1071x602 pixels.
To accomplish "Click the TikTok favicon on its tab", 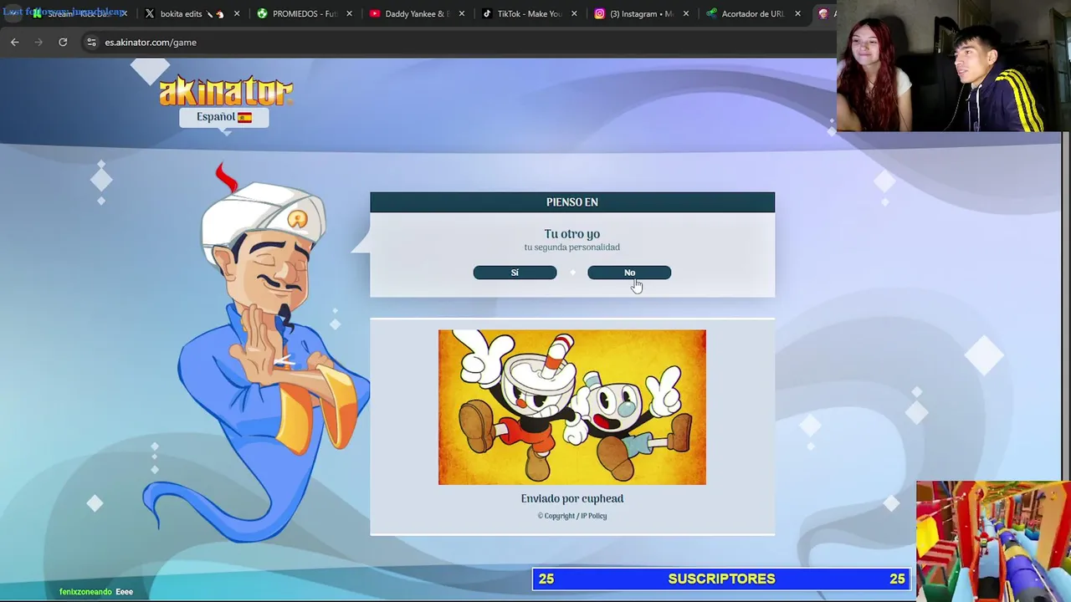I will (x=487, y=13).
